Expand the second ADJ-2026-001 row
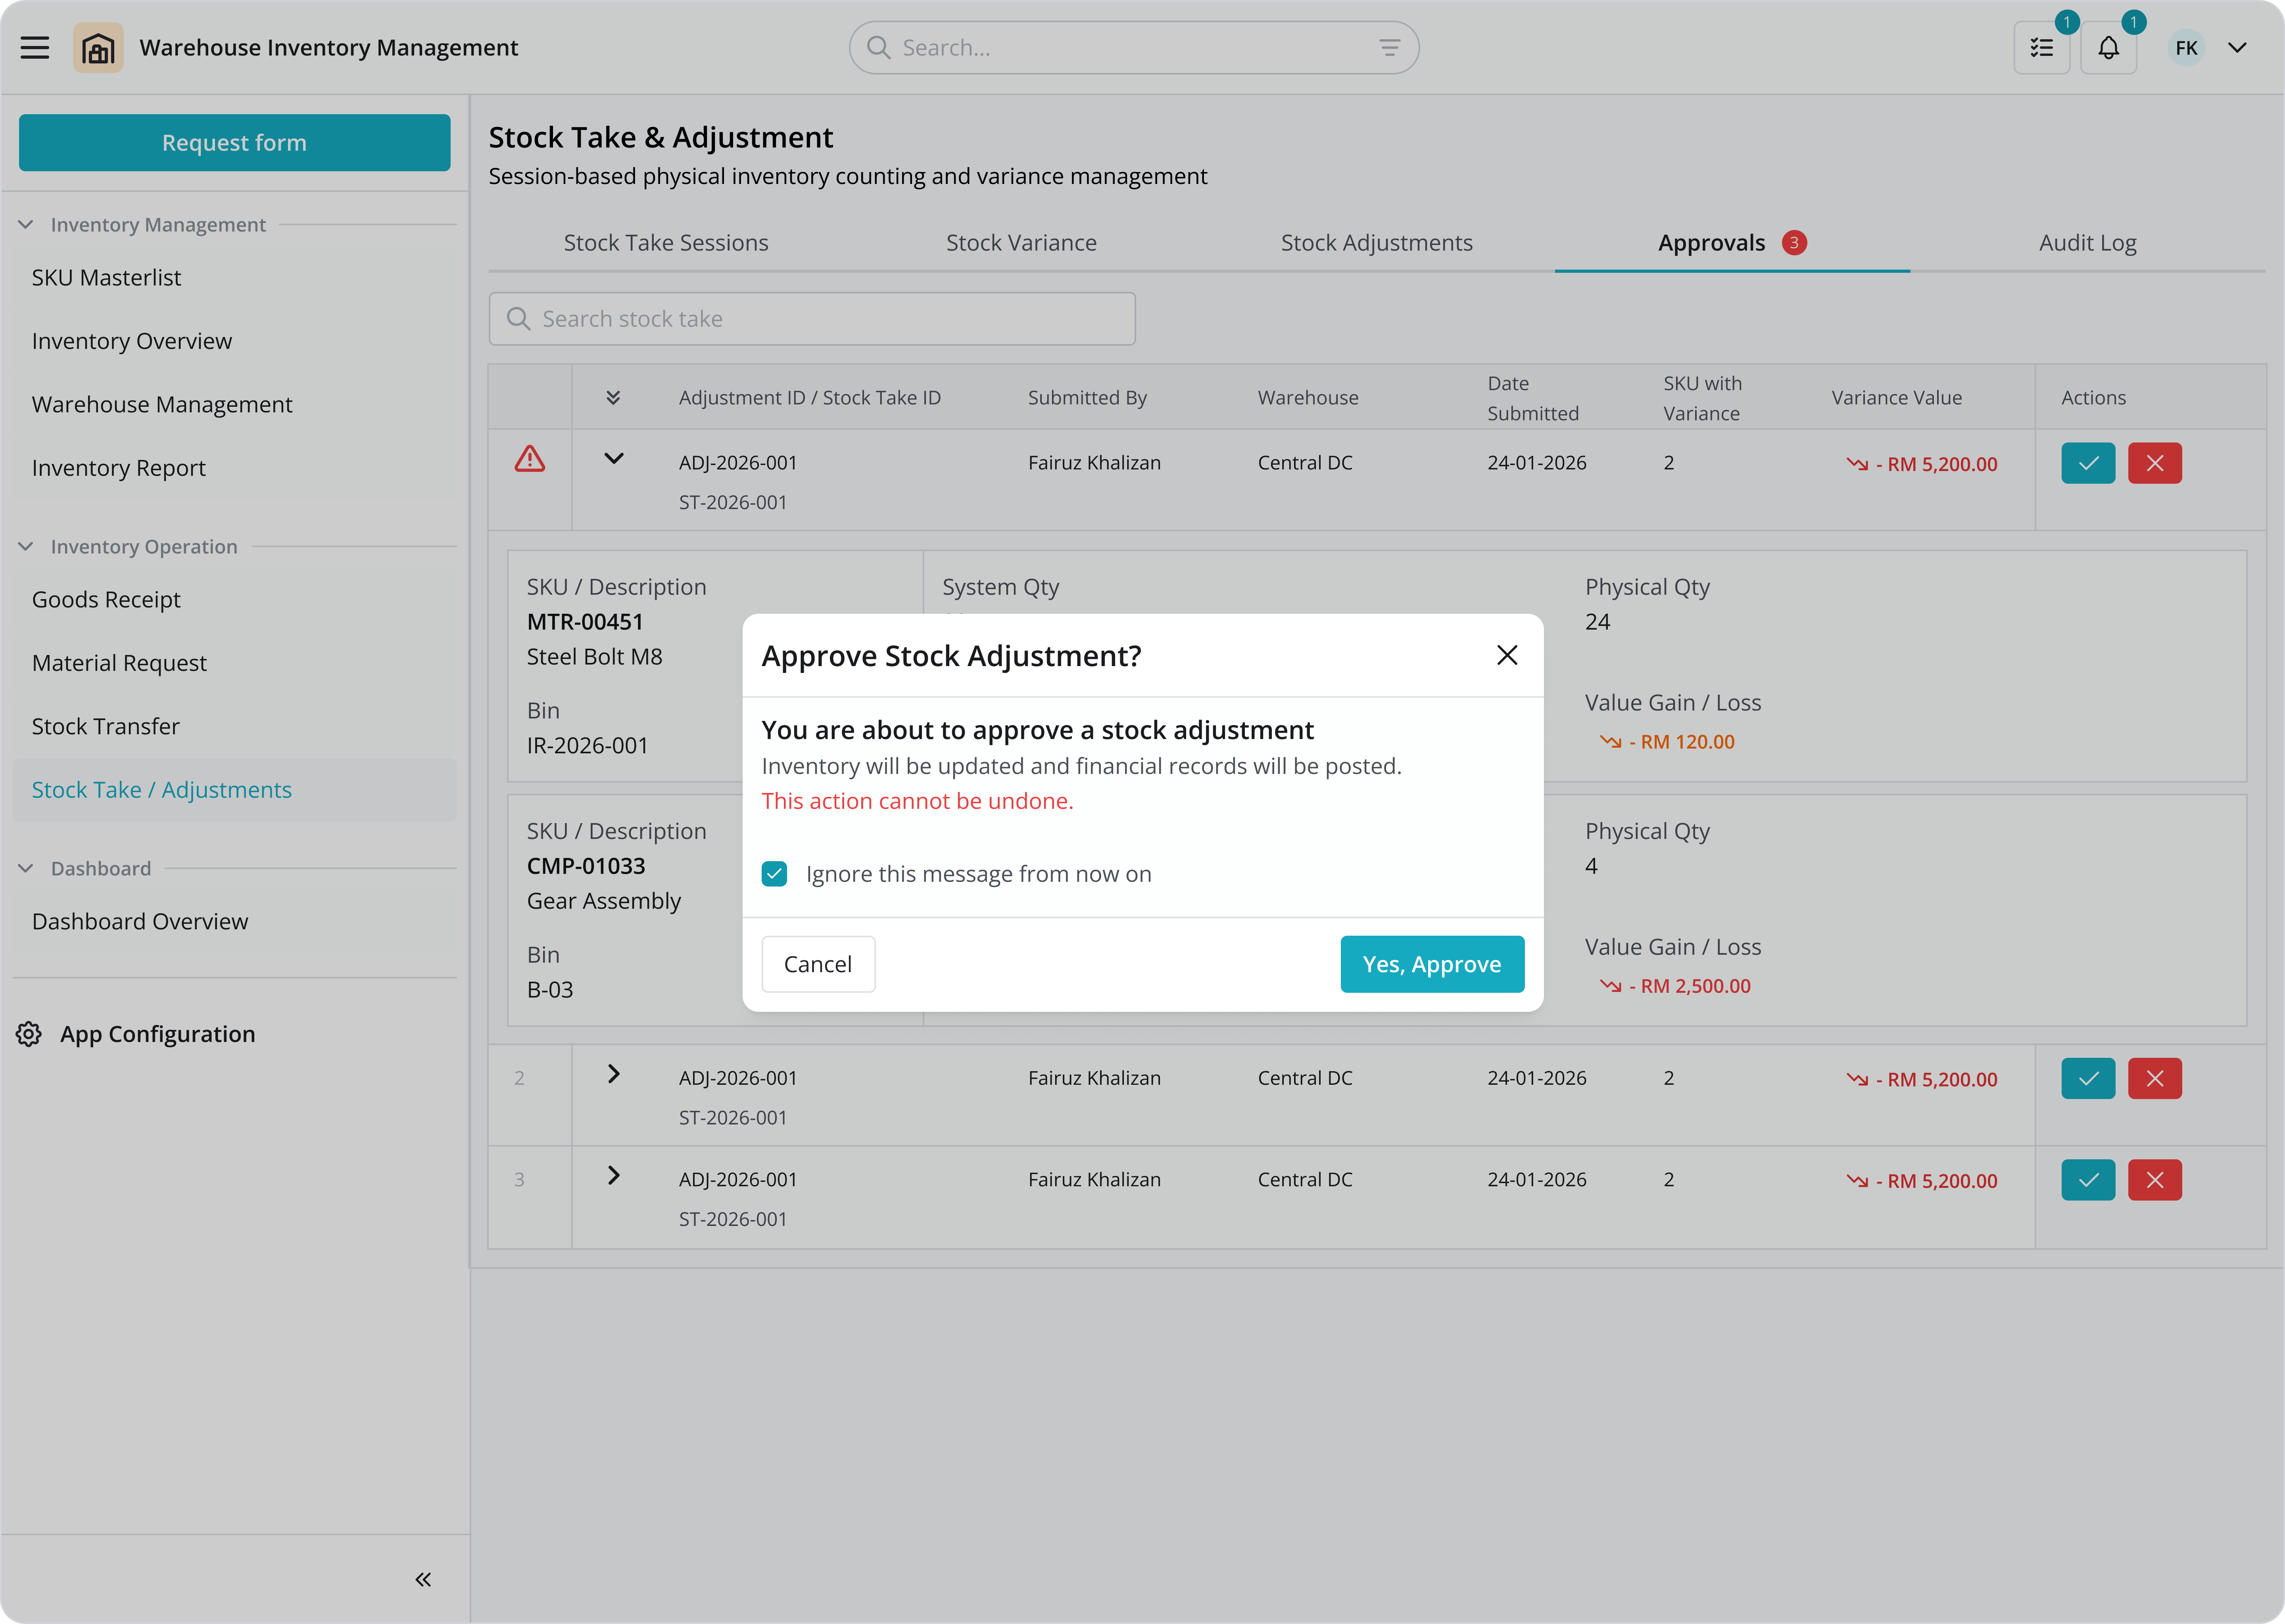 613,1074
